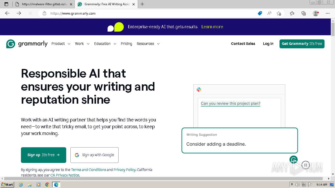Stop page loading with the X button

pos(30,13)
